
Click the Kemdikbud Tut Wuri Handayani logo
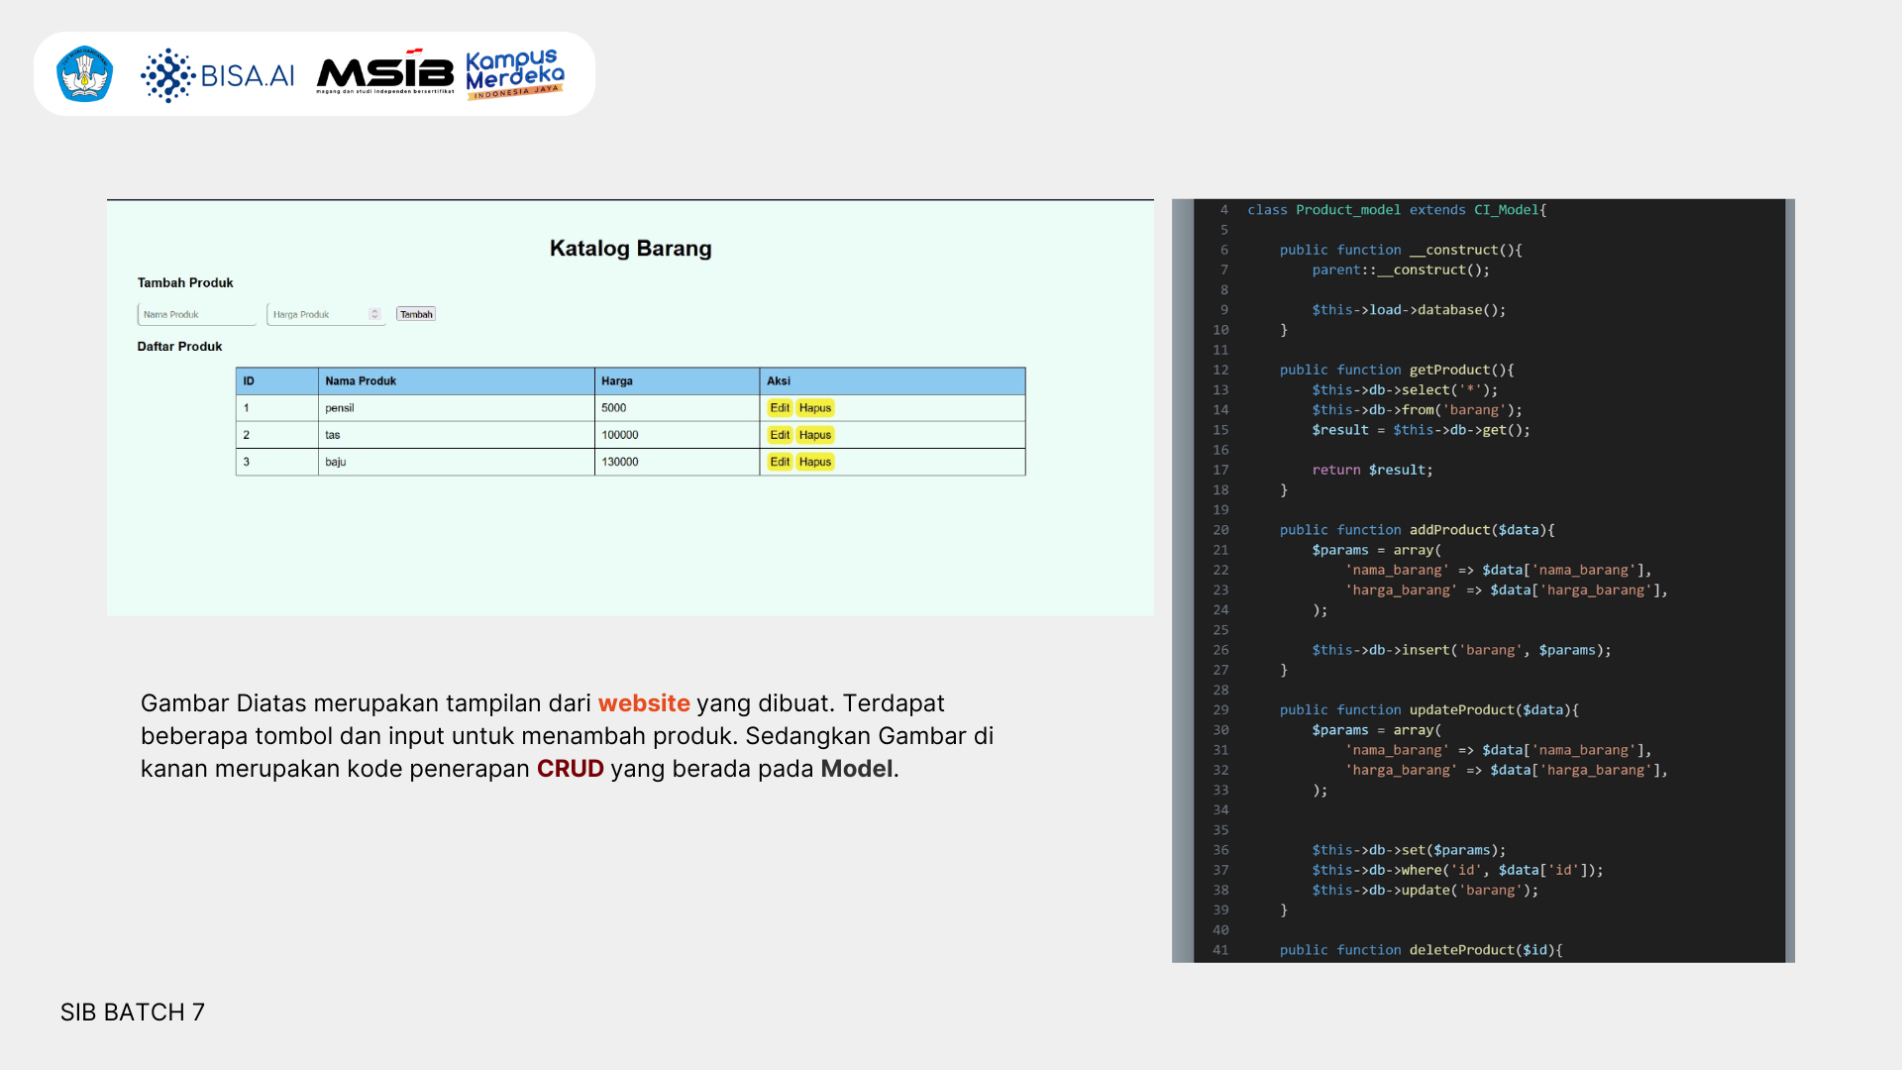tap(84, 74)
